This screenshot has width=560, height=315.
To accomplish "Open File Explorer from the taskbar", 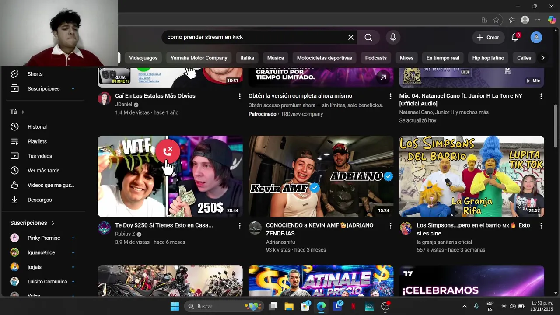I will click(289, 306).
